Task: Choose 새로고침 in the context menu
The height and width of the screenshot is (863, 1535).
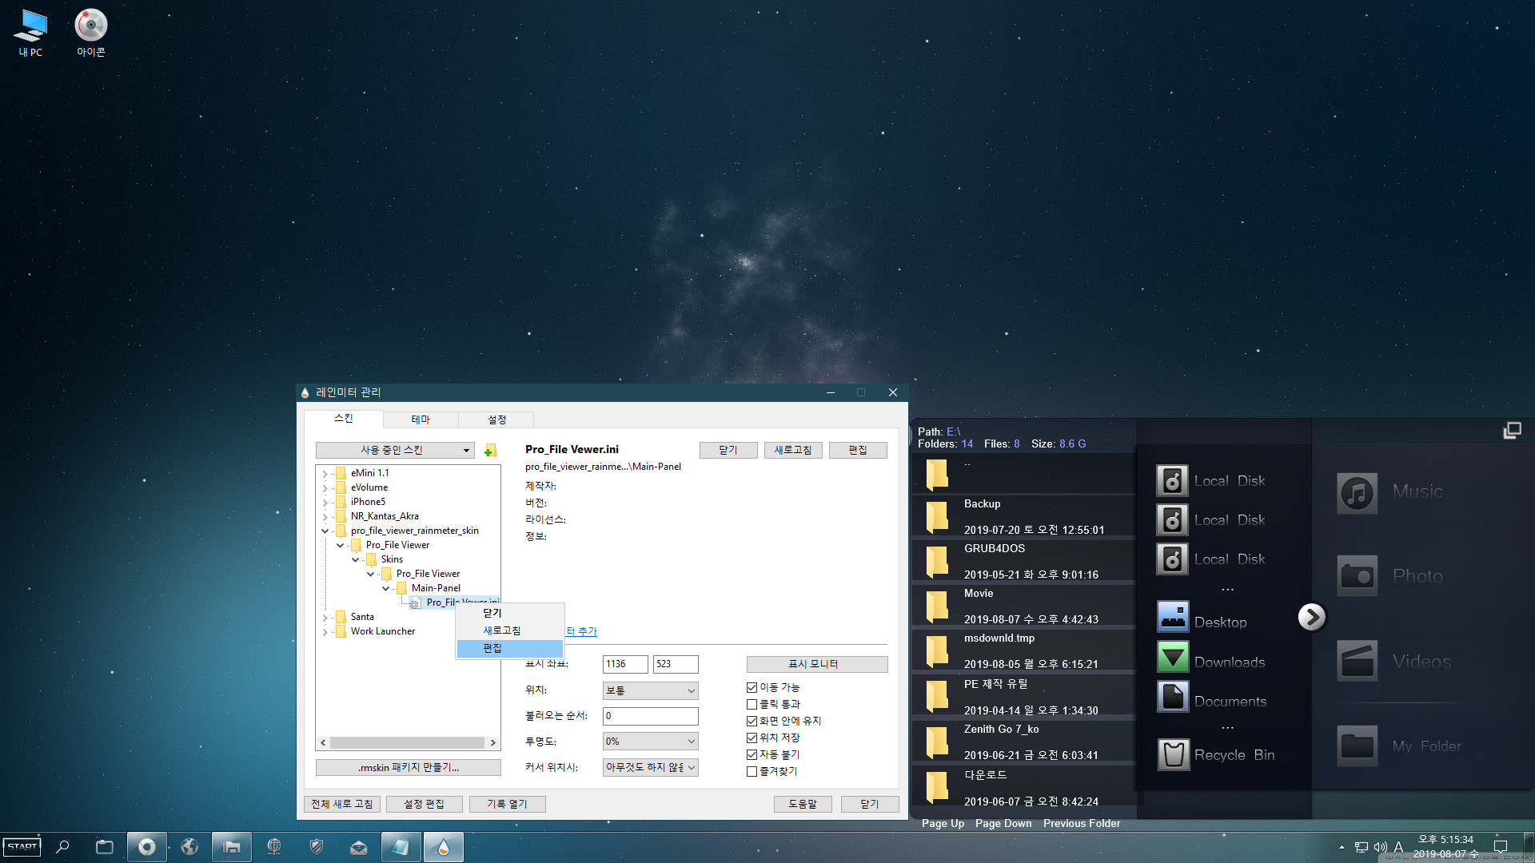Action: (x=510, y=630)
